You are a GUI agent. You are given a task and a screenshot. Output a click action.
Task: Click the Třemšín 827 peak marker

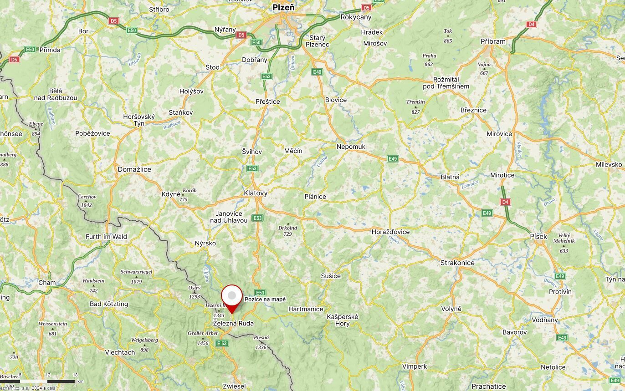(415, 107)
